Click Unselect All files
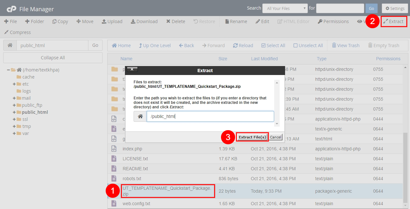This screenshot has width=410, height=209. pos(308,46)
